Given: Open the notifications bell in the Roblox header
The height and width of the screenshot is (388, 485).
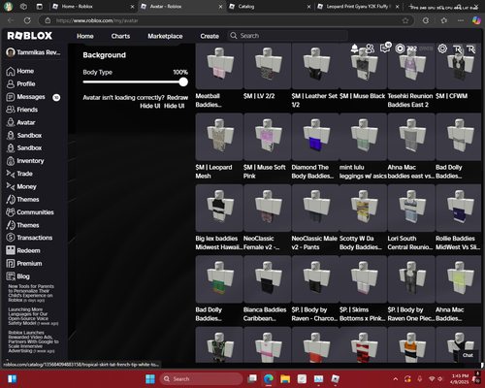Looking at the screenshot, I should pyautogui.click(x=355, y=48).
